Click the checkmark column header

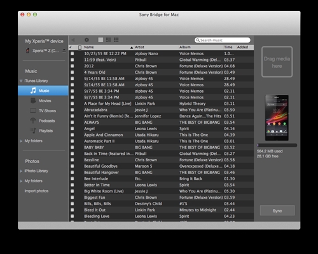[71, 47]
